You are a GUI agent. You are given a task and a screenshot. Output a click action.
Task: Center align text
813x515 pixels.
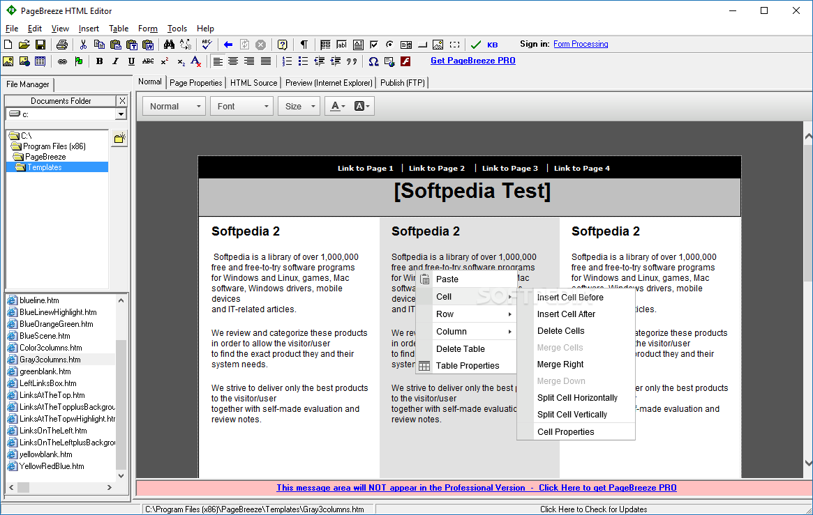pyautogui.click(x=233, y=61)
